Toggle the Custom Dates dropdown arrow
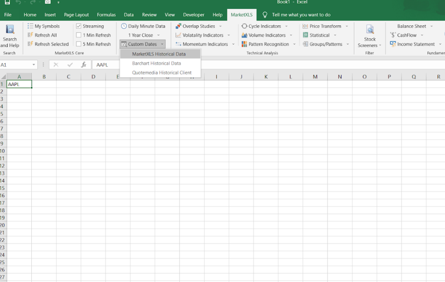Image resolution: width=445 pixels, height=282 pixels. (162, 44)
